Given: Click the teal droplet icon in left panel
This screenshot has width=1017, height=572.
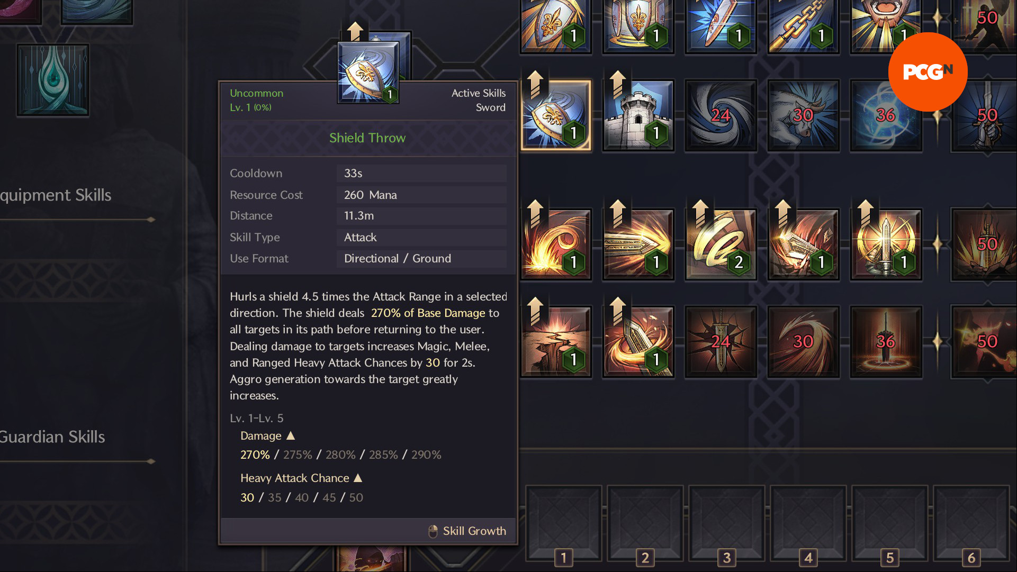Looking at the screenshot, I should [x=53, y=80].
